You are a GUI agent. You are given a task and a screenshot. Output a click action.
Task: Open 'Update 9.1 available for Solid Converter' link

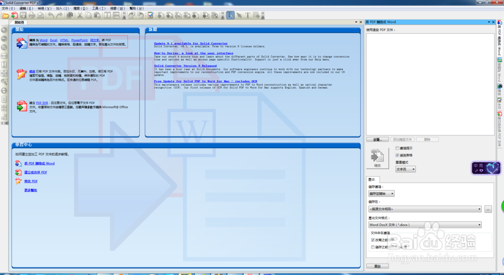coord(191,43)
